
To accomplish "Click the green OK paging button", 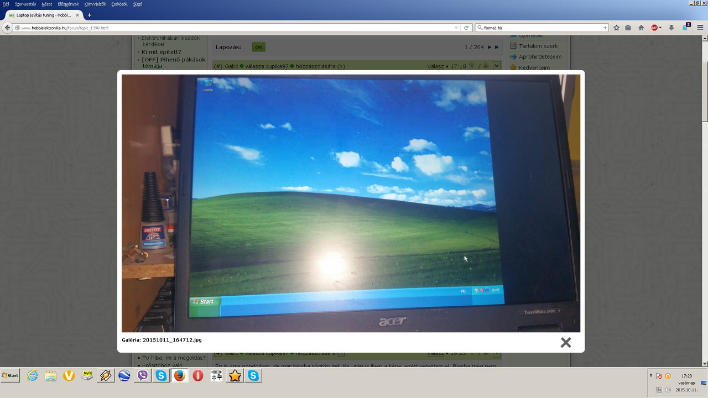I will tap(258, 47).
